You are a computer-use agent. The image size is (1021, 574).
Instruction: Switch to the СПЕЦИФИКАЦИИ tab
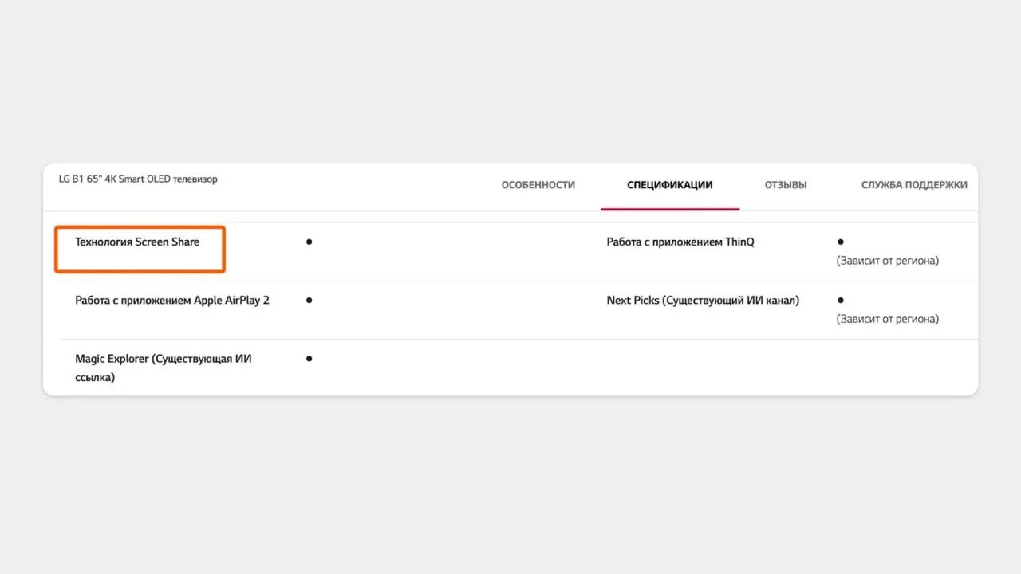pyautogui.click(x=669, y=185)
